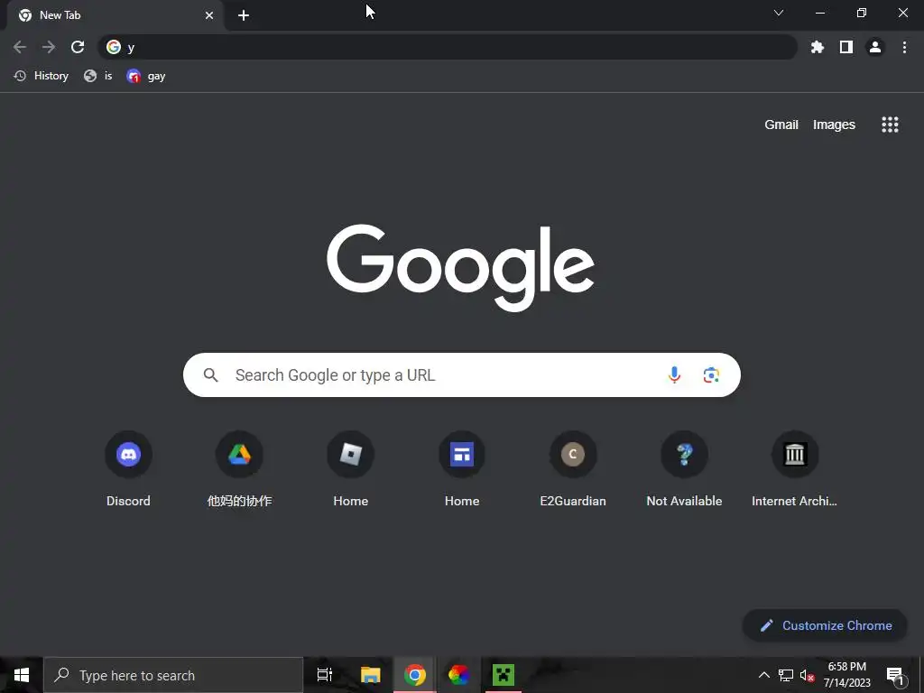
Task: Click Search Google or type a URL box
Action: click(x=462, y=374)
